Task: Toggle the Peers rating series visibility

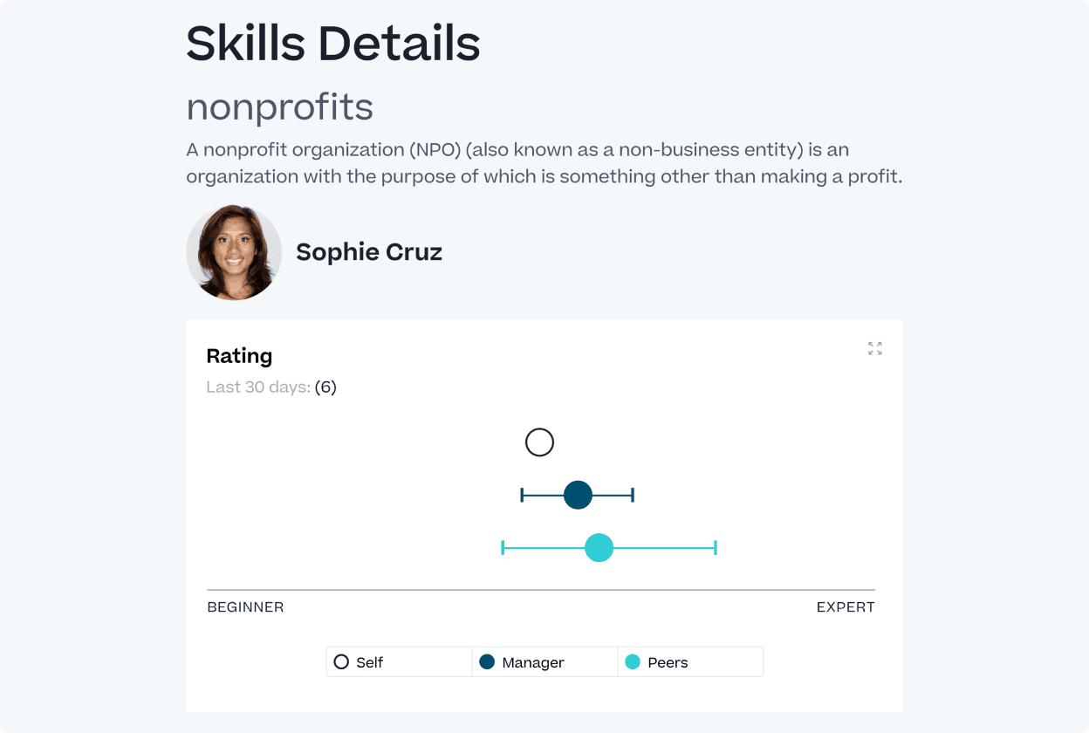Action: 689,661
